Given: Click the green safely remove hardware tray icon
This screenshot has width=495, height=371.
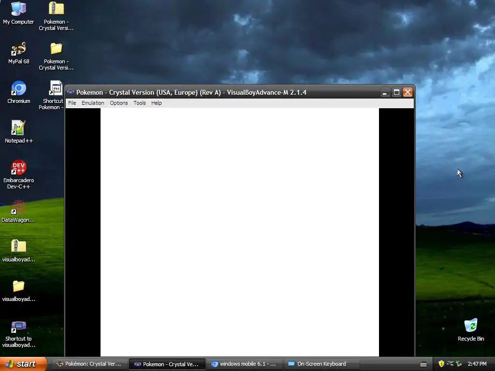Looking at the screenshot, I should click(x=459, y=364).
